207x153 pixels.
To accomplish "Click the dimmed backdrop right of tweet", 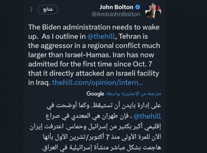I will tap(186, 77).
